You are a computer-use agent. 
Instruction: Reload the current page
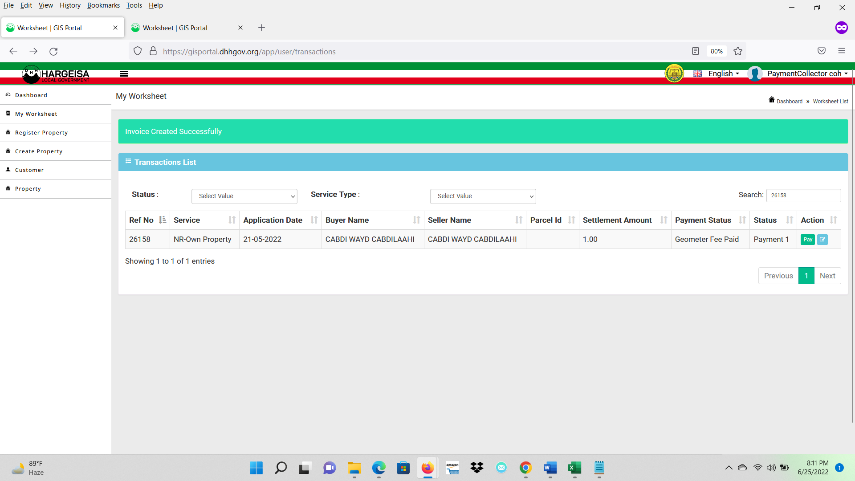(53, 51)
